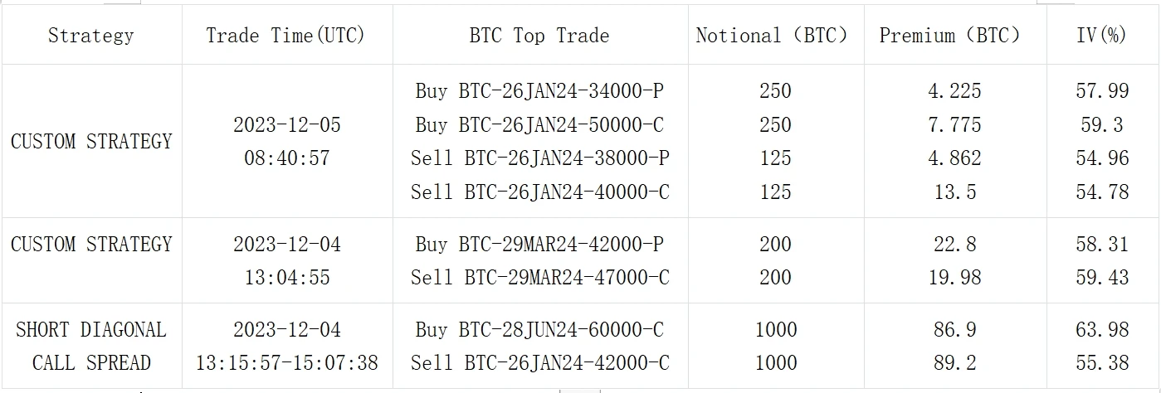Screen dimensions: 1161x393
Task: Click the Sell BTC-26JAN24-38000-P trade entry
Action: click(x=539, y=158)
